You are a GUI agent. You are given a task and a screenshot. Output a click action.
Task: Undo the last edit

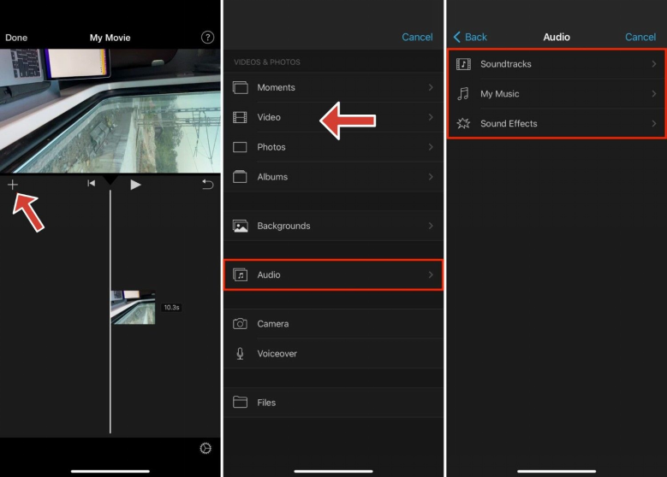[207, 184]
